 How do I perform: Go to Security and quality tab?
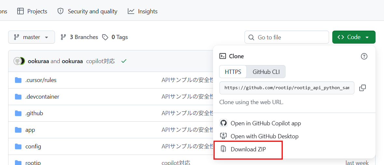tap(87, 11)
